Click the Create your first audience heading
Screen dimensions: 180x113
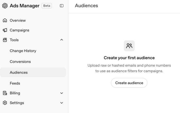(x=129, y=58)
